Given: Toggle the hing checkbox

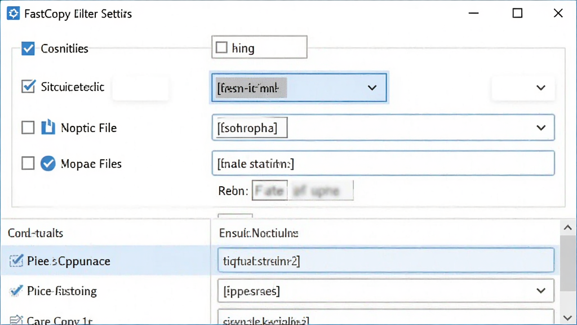Looking at the screenshot, I should tap(221, 47).
